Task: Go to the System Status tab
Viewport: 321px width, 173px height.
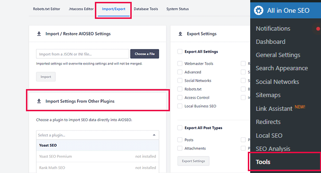Action: 177,9
